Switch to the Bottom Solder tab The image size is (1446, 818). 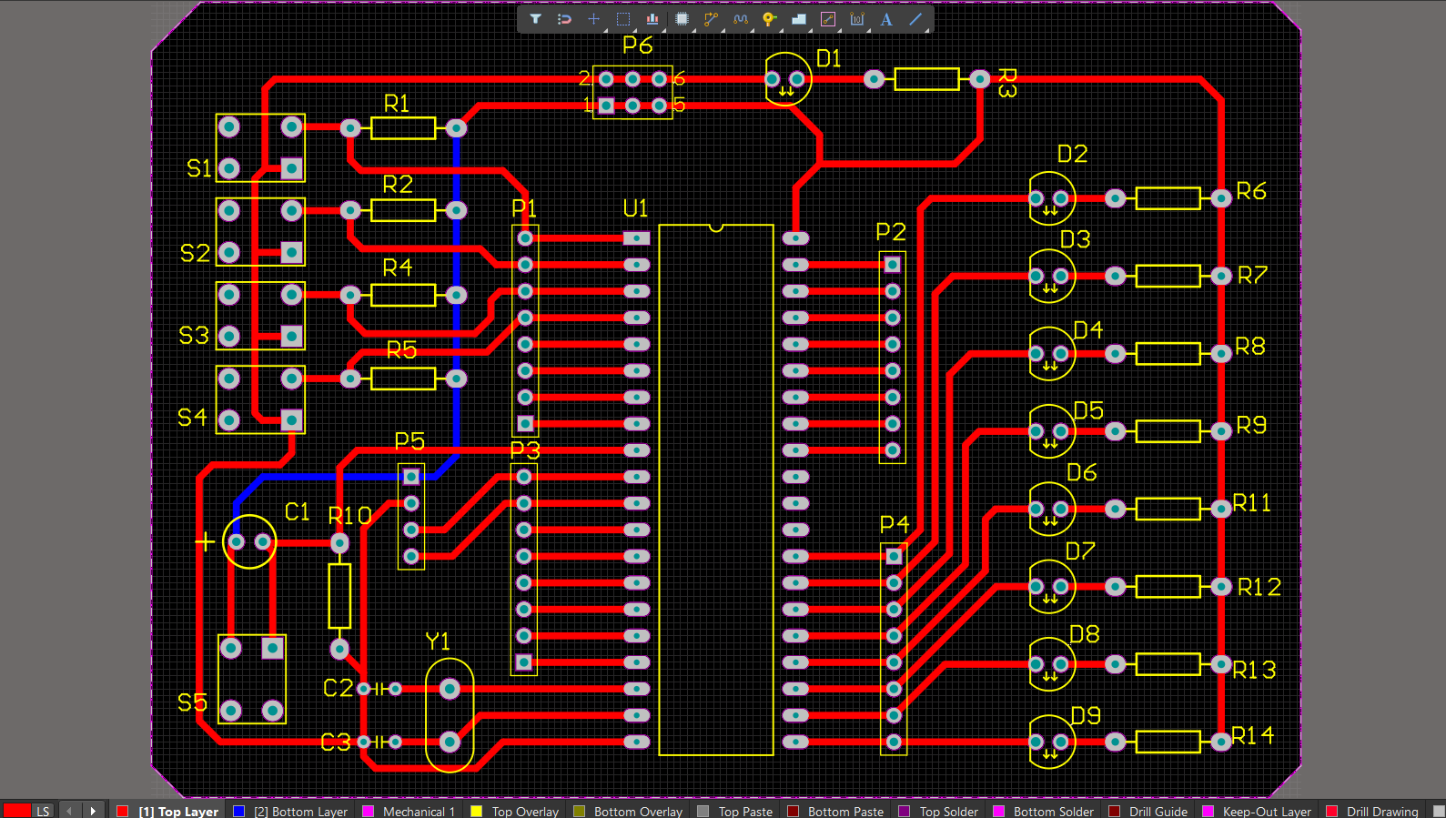point(1054,812)
